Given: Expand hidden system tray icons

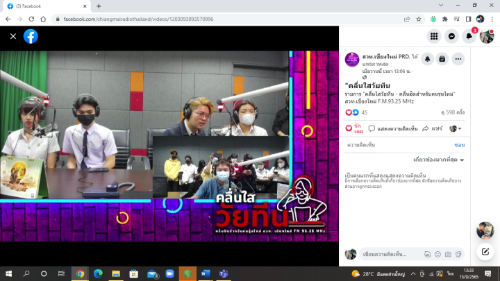Looking at the screenshot, I should click(x=413, y=273).
